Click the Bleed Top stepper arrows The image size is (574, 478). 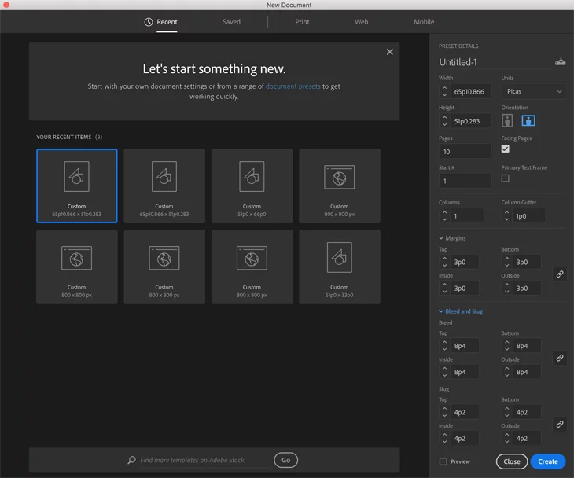pos(444,346)
